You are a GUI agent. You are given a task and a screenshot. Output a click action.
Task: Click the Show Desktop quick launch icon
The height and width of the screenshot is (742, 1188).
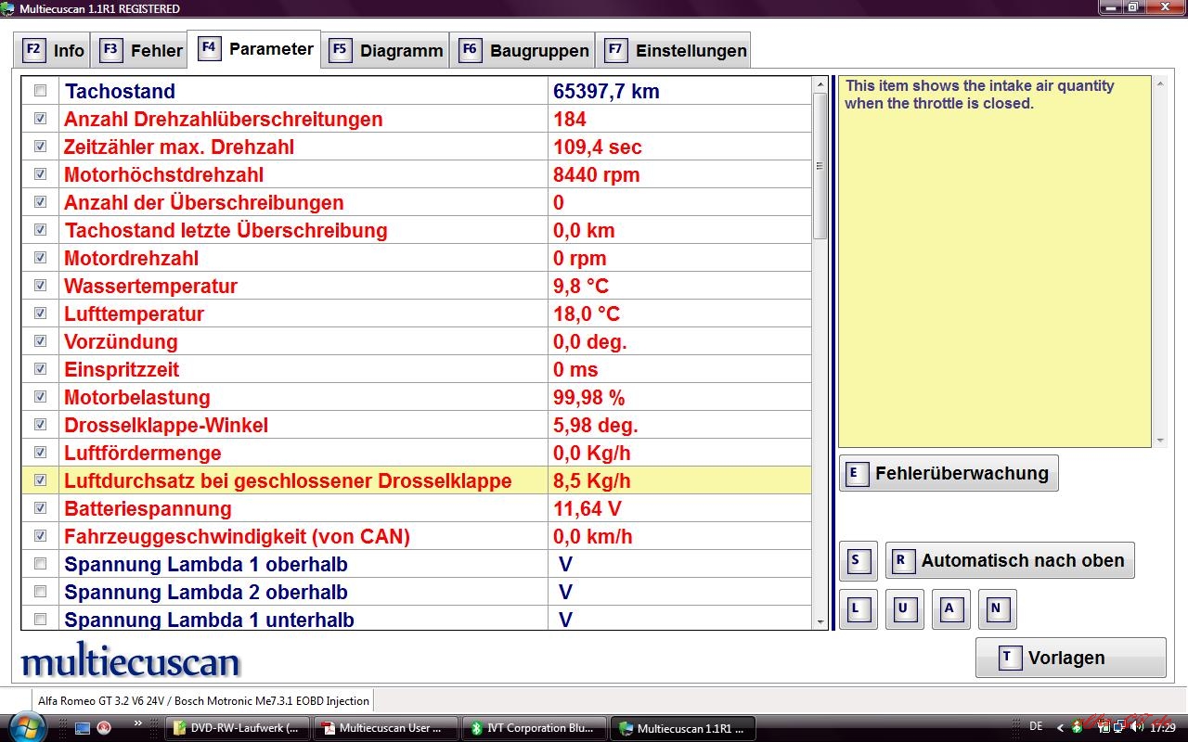click(x=83, y=728)
